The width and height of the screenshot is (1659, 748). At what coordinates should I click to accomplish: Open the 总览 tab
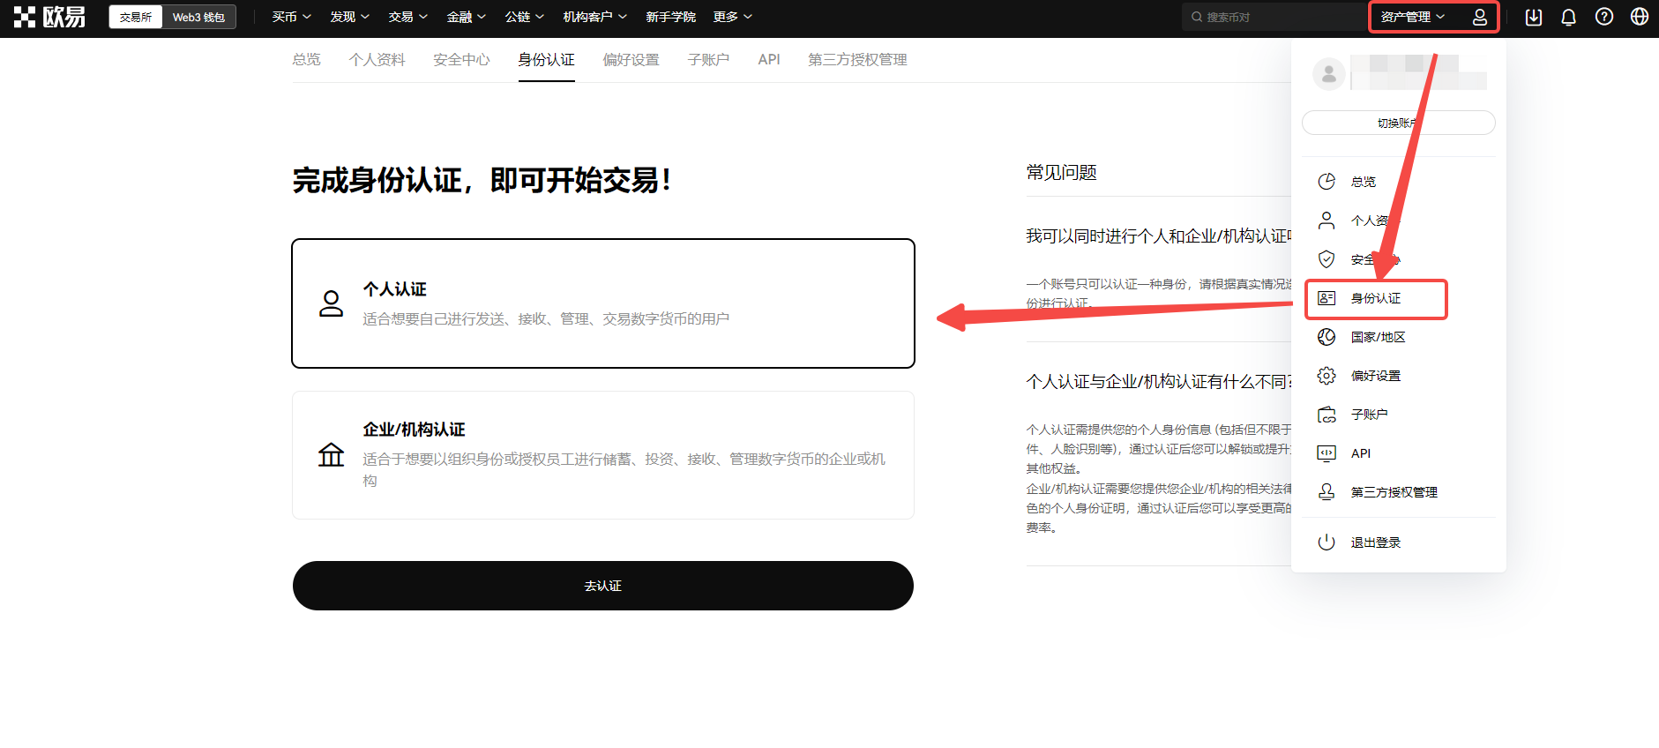point(307,59)
